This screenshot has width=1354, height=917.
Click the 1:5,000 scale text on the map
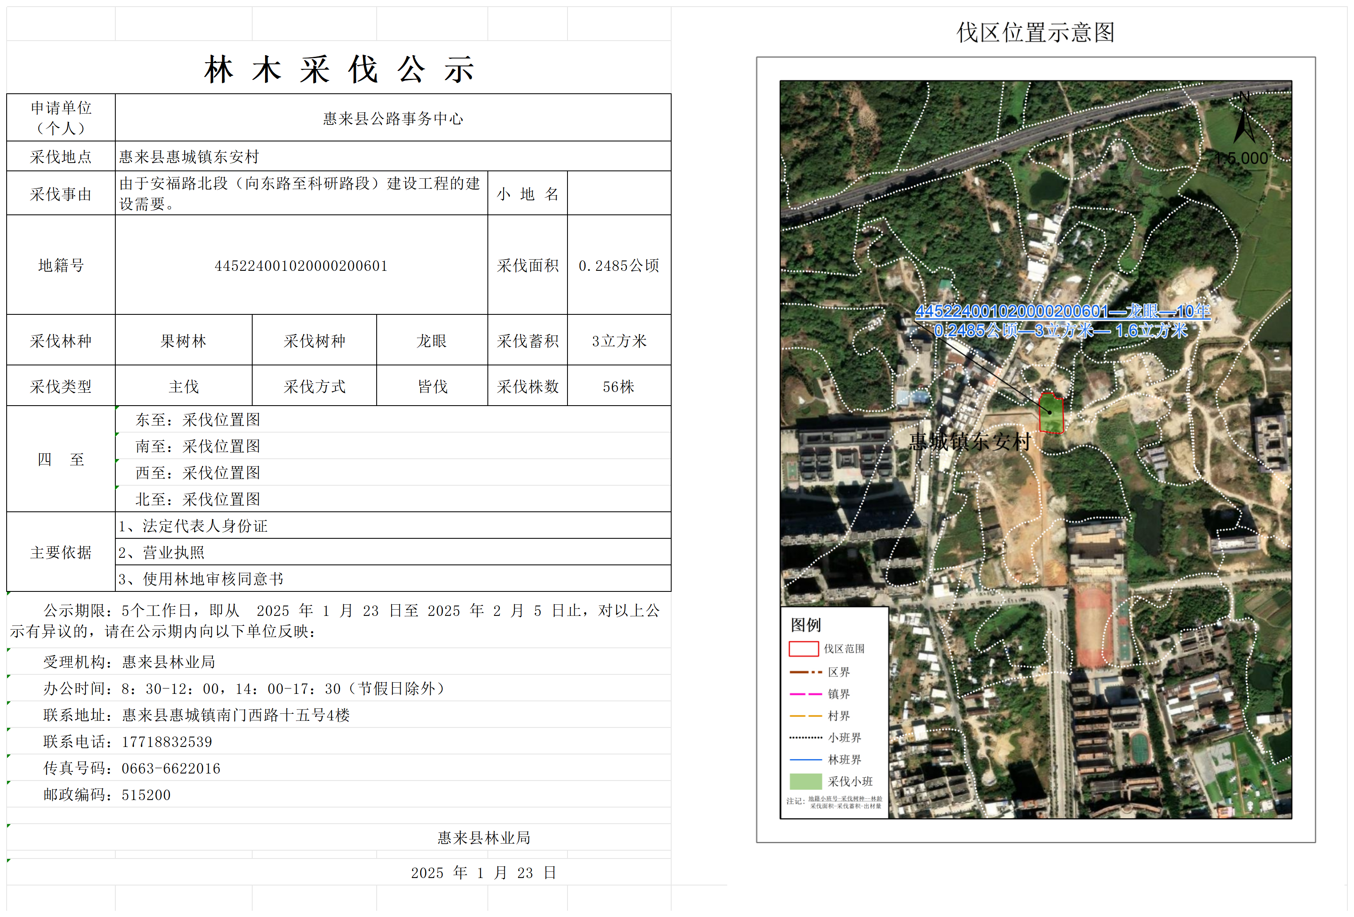pyautogui.click(x=1241, y=158)
